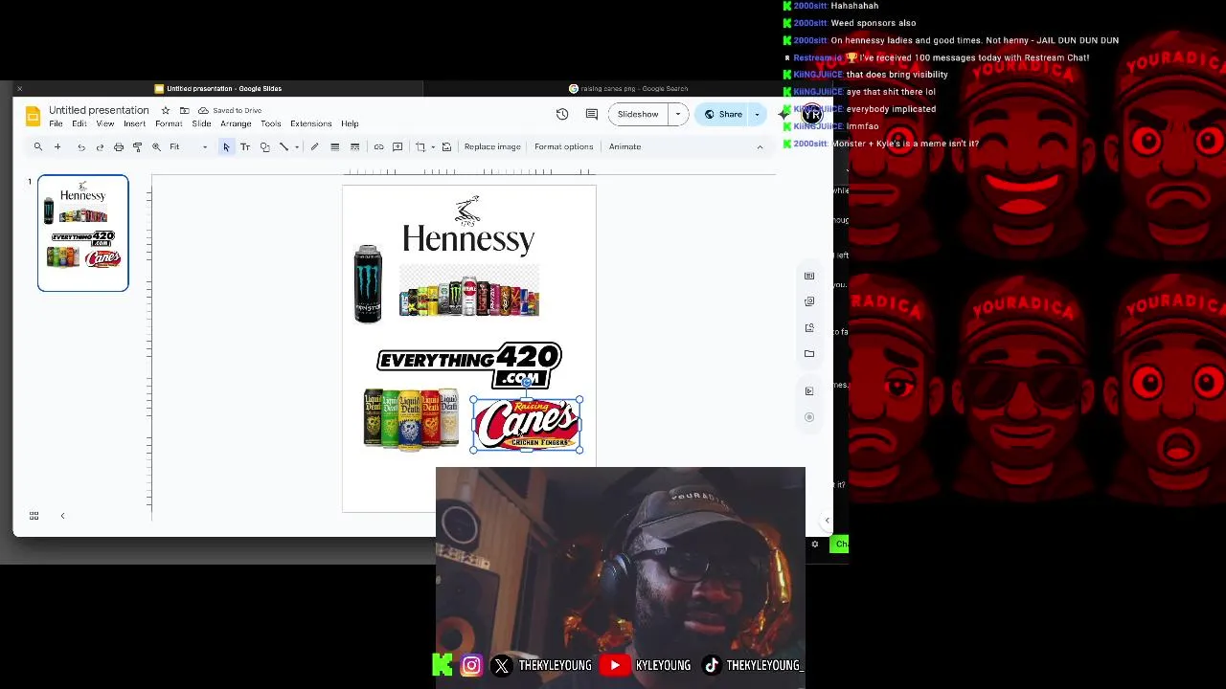Image resolution: width=1226 pixels, height=689 pixels.
Task: Redo the last action
Action: point(100,146)
